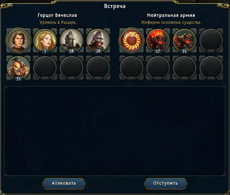Select the lava creature stack of 17

pyautogui.click(x=158, y=40)
